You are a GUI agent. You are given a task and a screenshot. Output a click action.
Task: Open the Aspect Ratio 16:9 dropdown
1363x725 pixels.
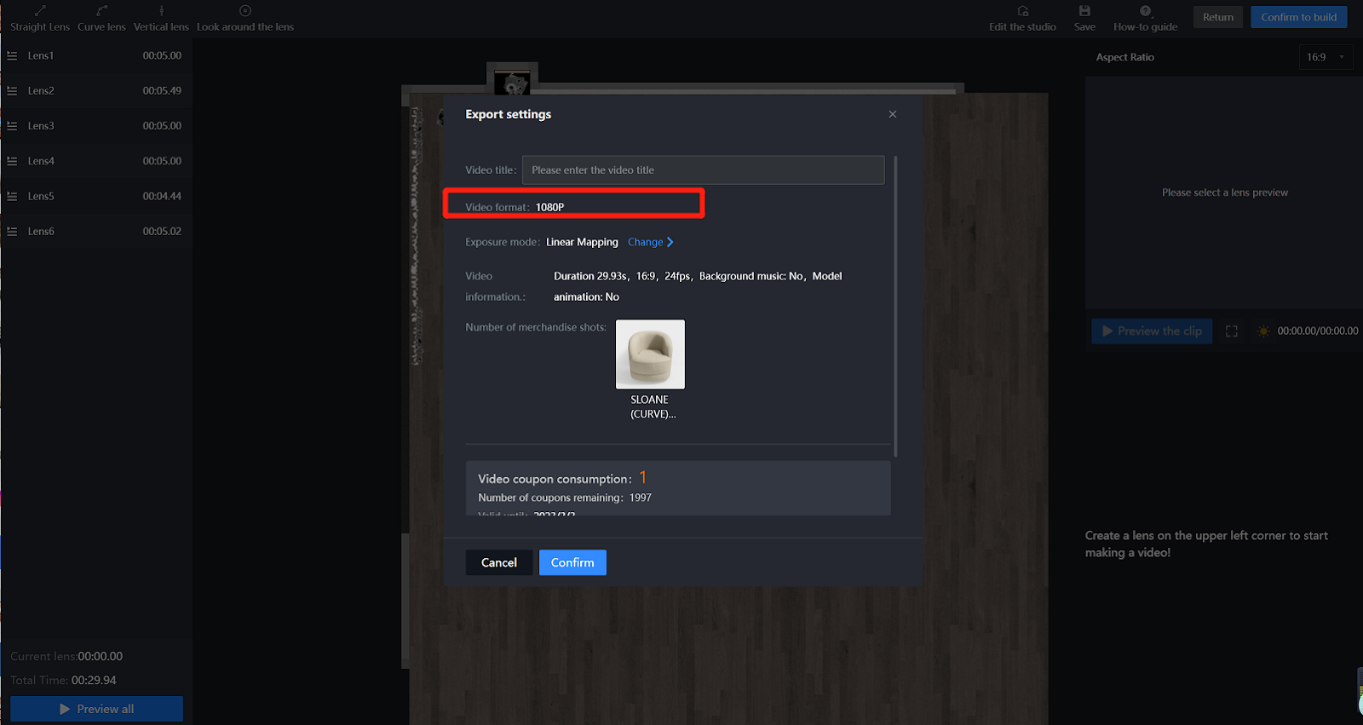pyautogui.click(x=1326, y=57)
